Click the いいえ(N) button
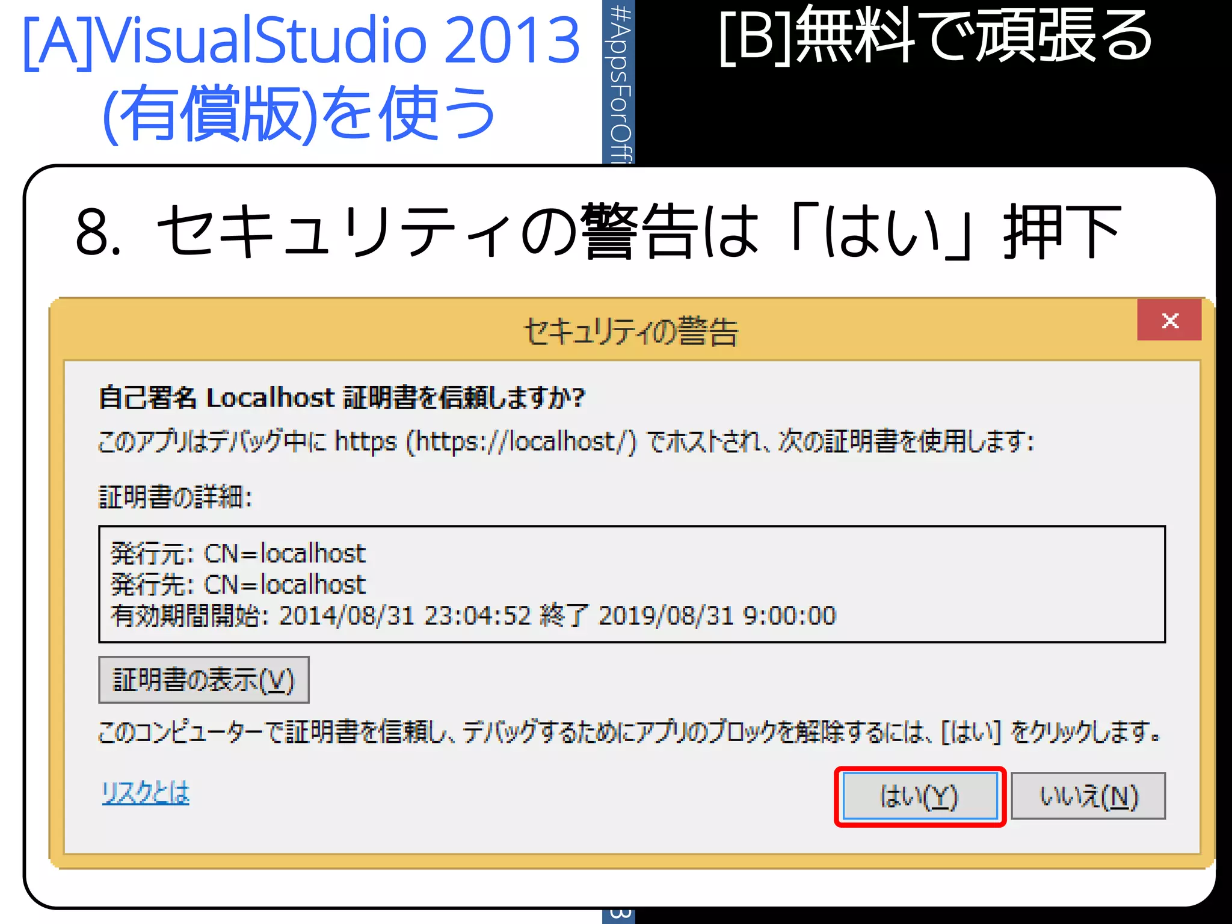Image resolution: width=1232 pixels, height=924 pixels. [x=1088, y=796]
